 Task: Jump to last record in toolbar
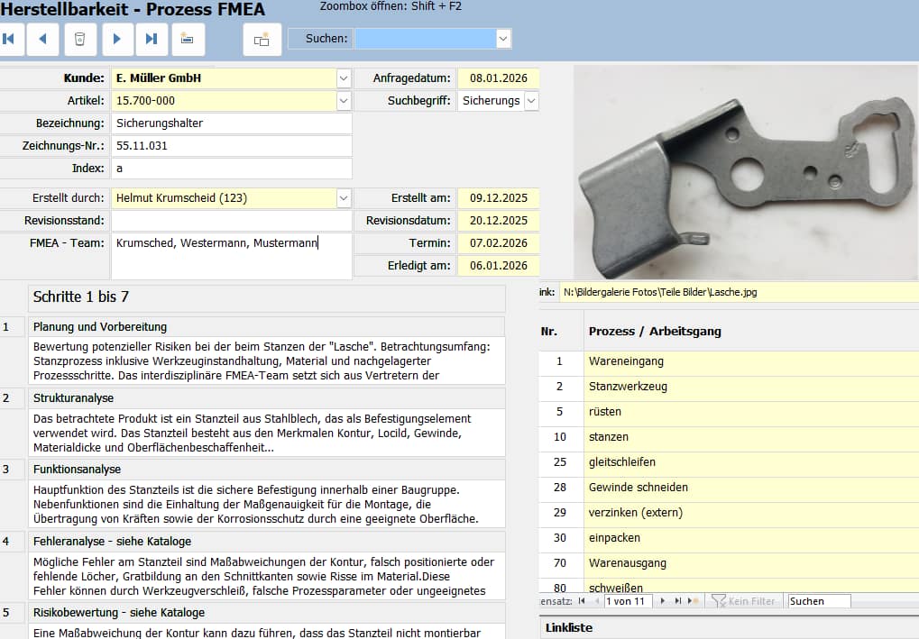click(152, 39)
